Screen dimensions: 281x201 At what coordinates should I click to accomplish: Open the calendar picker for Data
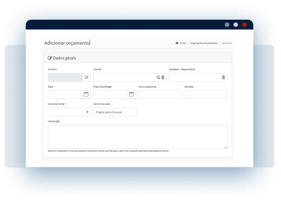pos(86,95)
